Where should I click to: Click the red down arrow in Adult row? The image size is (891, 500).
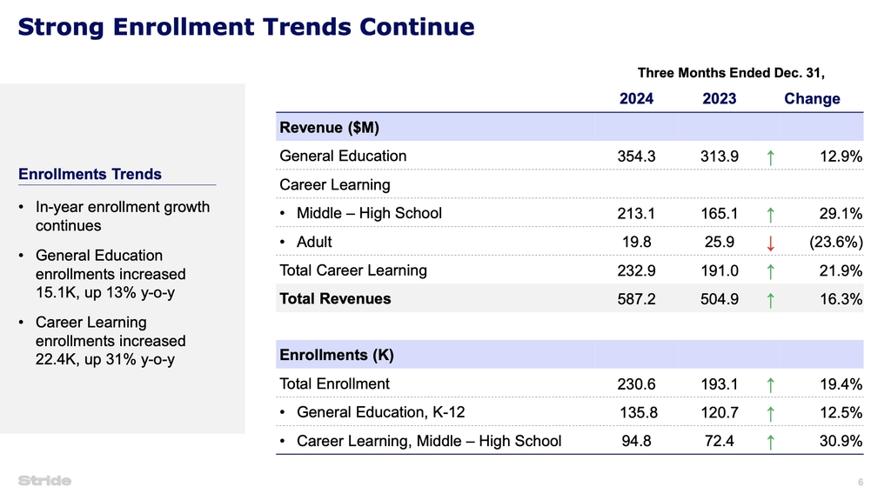click(771, 243)
